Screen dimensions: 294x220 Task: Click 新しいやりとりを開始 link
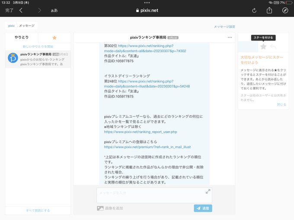[x=38, y=47]
